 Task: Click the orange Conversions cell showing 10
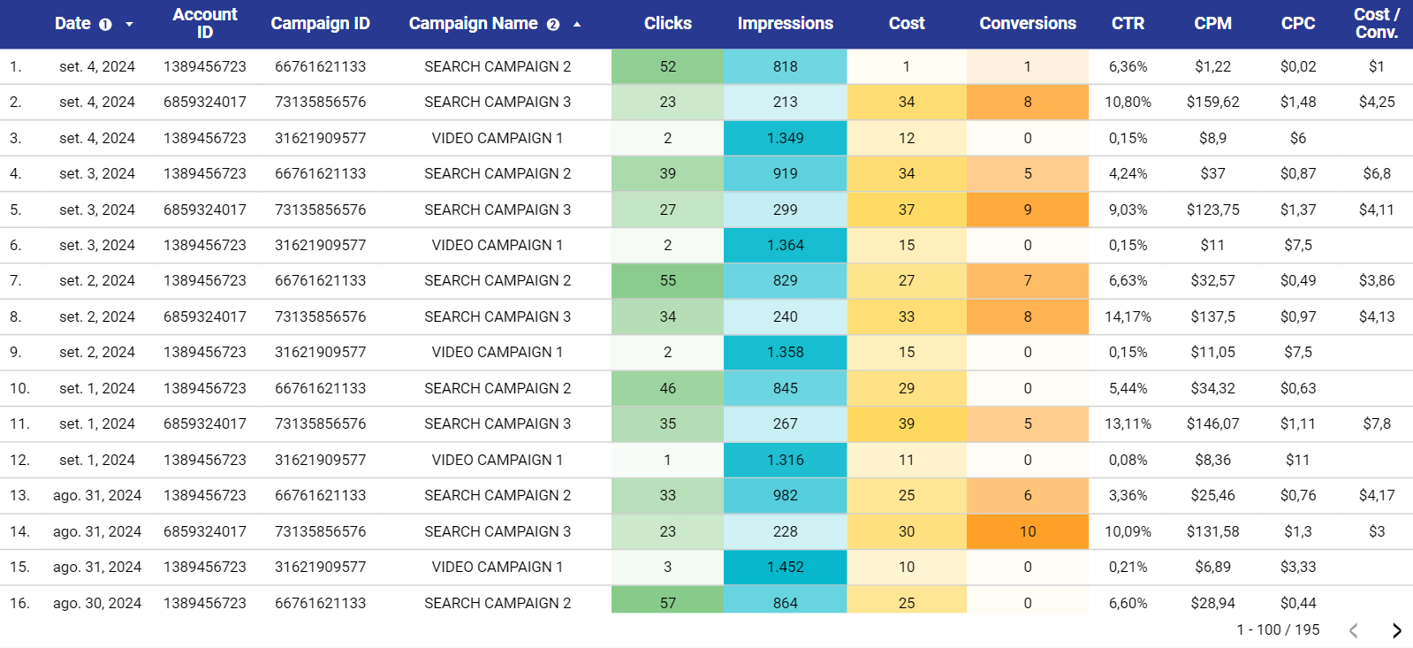1027,531
